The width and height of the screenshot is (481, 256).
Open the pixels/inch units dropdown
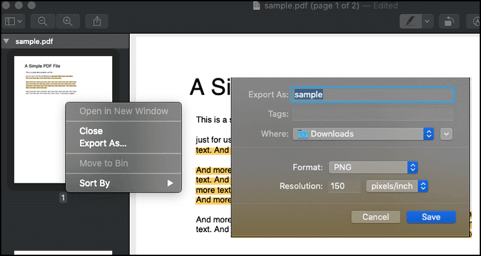click(x=397, y=186)
